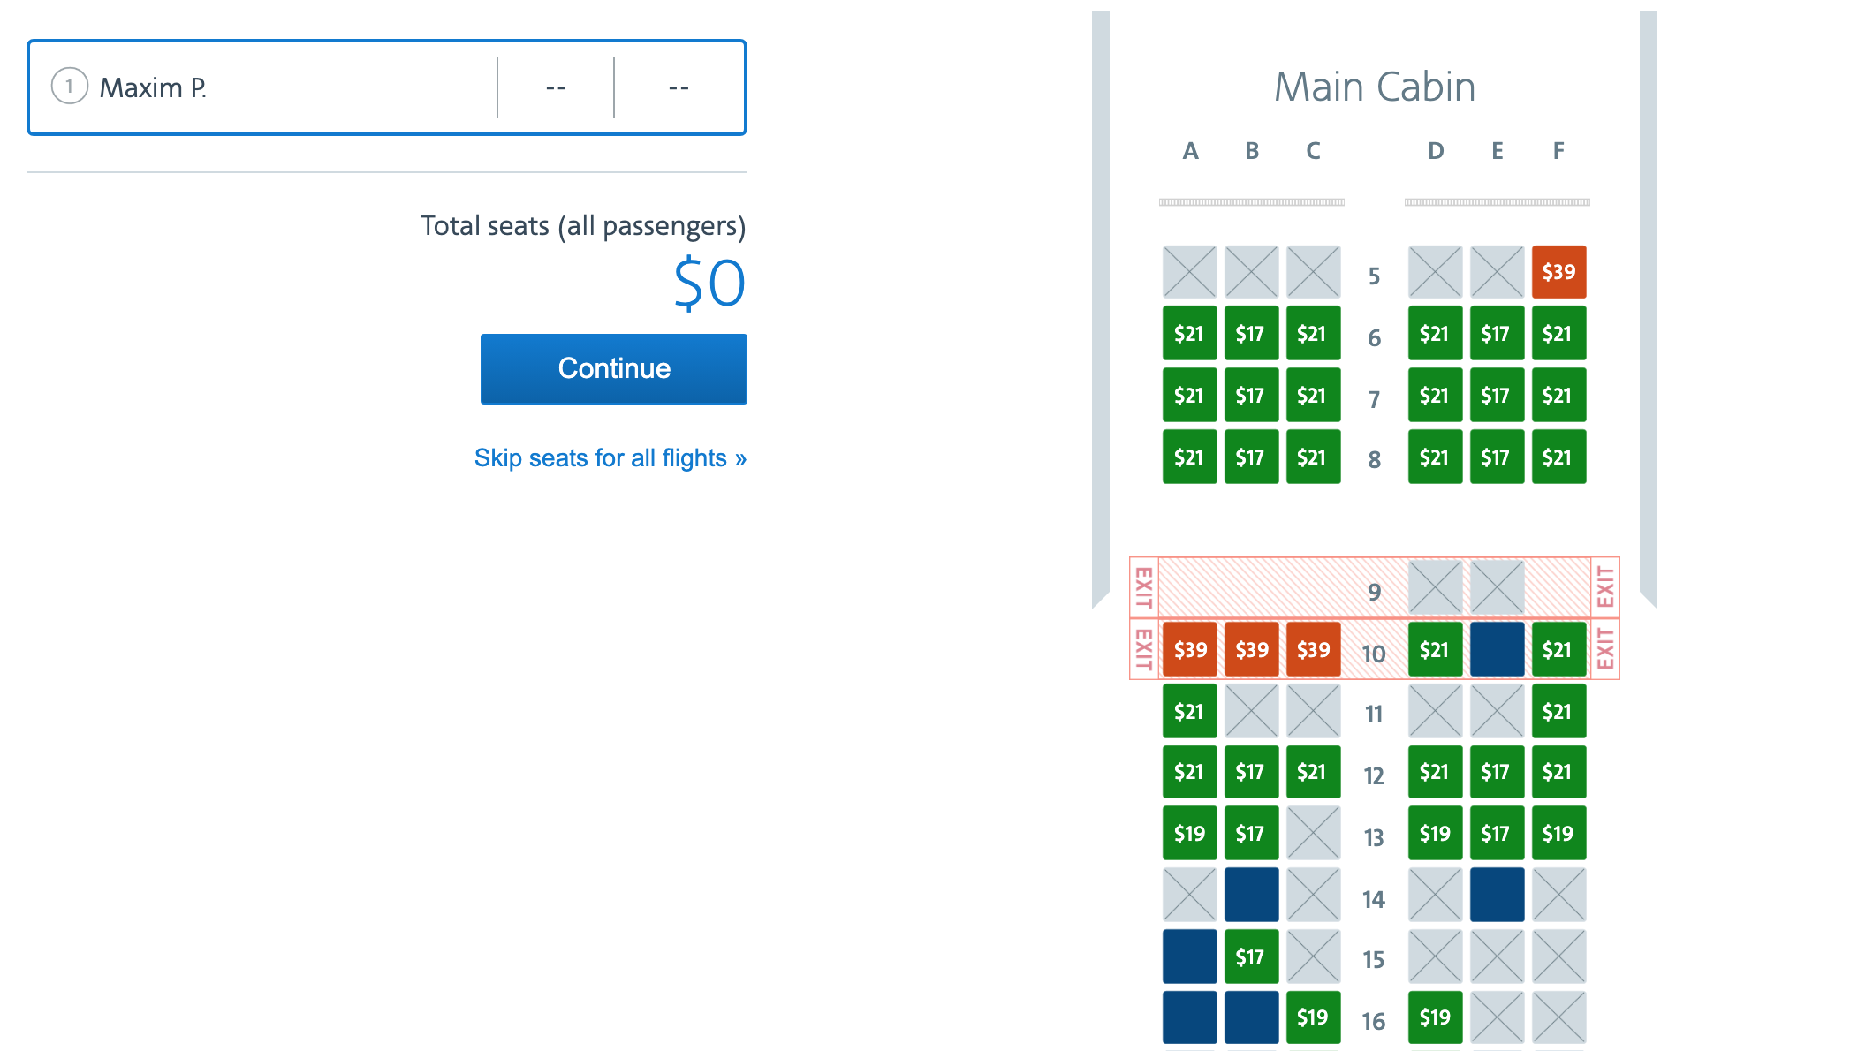The width and height of the screenshot is (1873, 1051).
Task: Pick window seat 11F for $21
Action: click(1558, 711)
